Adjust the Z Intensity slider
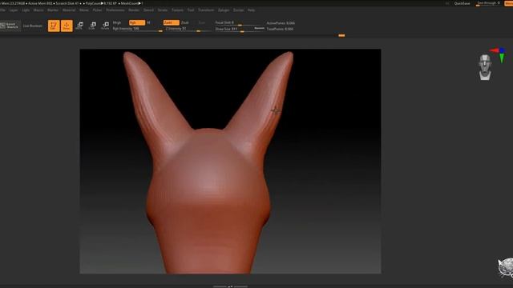This screenshot has width=513, height=288. coord(188,29)
